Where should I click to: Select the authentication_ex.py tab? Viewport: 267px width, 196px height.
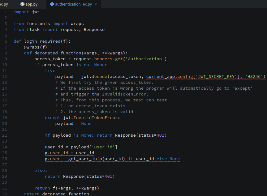(x=74, y=4)
